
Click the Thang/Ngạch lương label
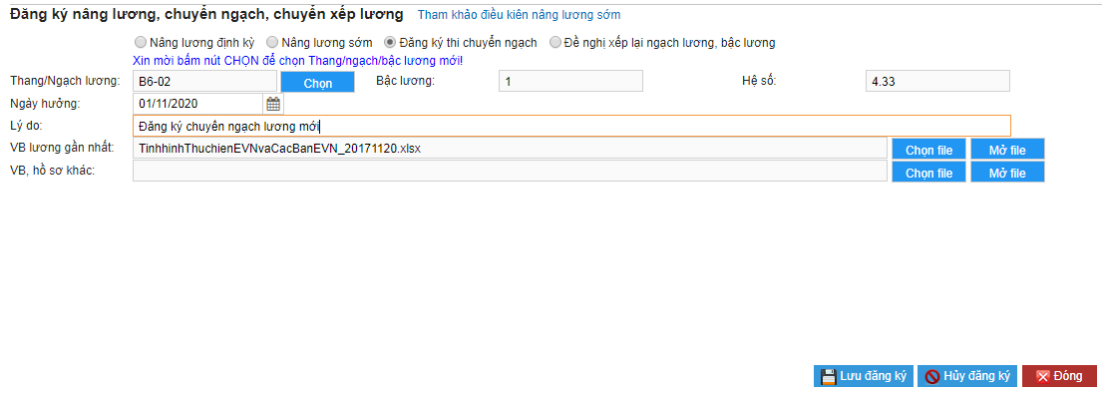coord(66,80)
